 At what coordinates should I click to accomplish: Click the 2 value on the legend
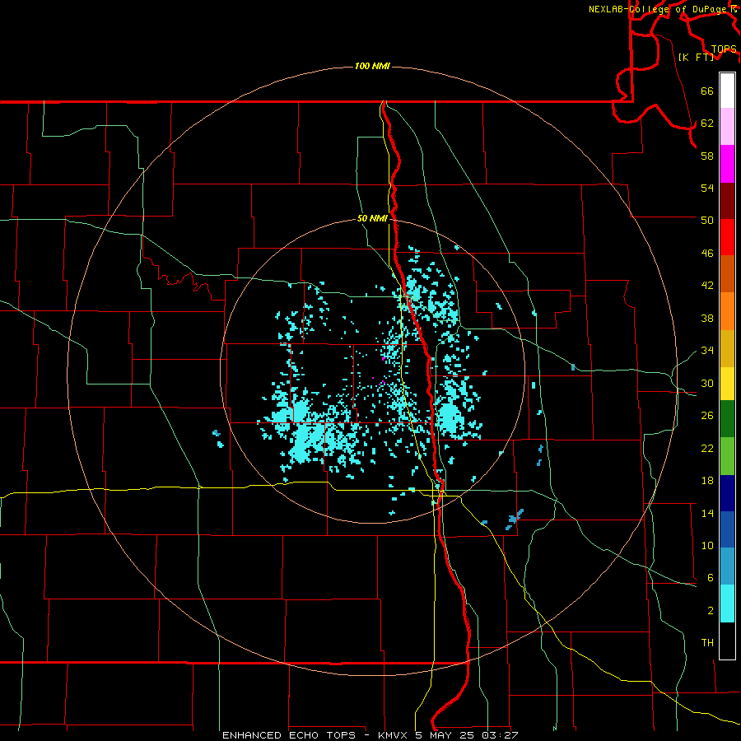point(711,611)
